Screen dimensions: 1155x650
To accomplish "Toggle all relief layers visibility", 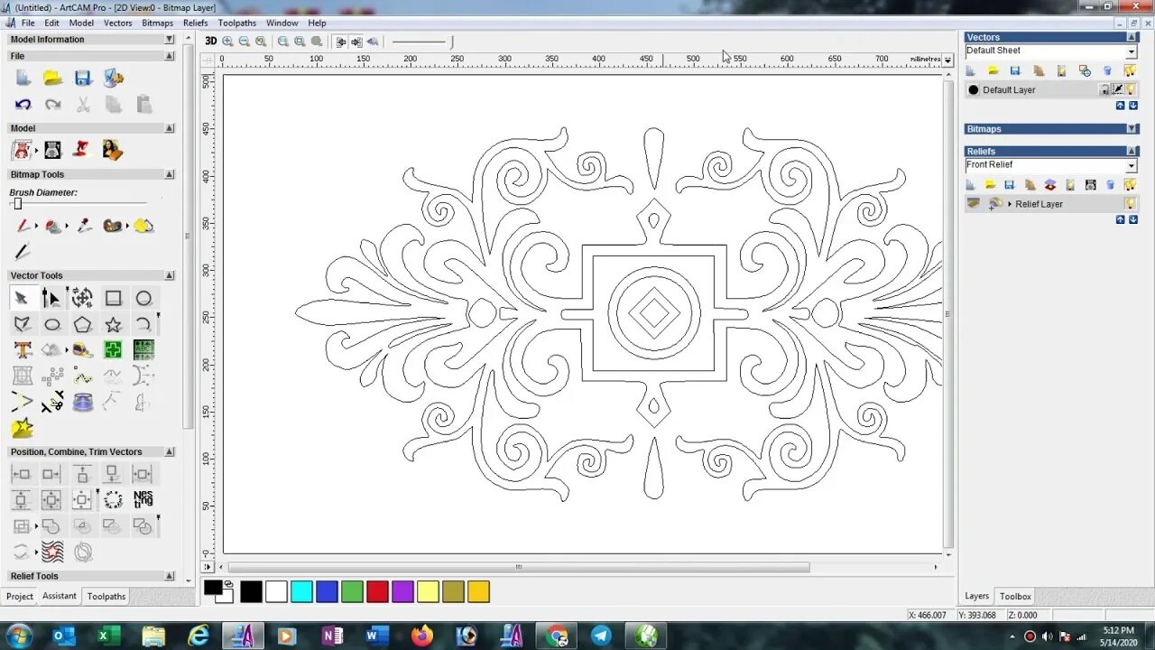I will click(x=1130, y=184).
